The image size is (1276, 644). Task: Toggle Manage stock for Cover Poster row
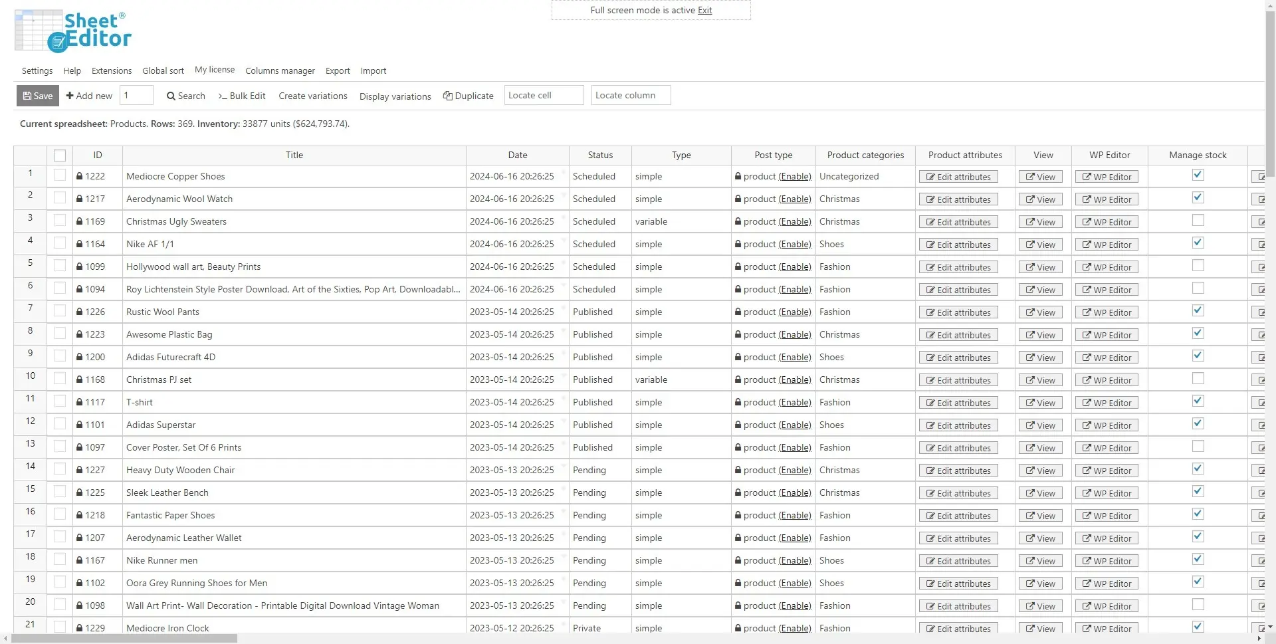point(1198,446)
